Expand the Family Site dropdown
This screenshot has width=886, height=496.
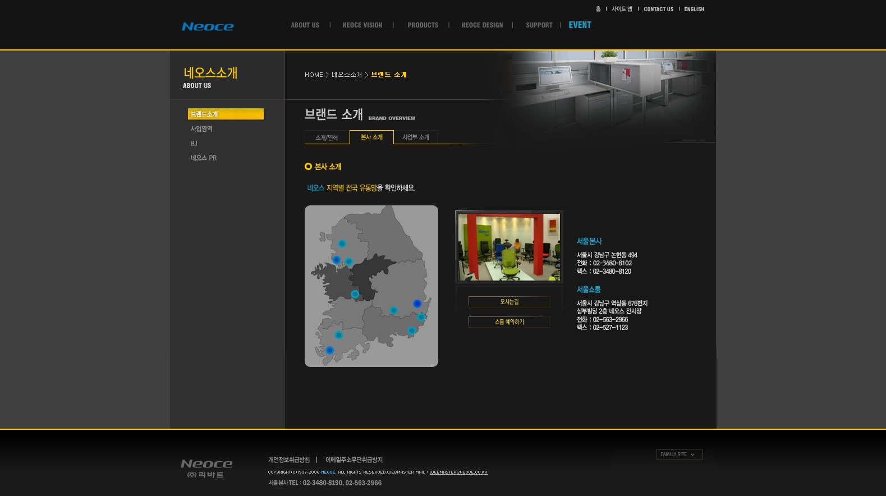679,454
